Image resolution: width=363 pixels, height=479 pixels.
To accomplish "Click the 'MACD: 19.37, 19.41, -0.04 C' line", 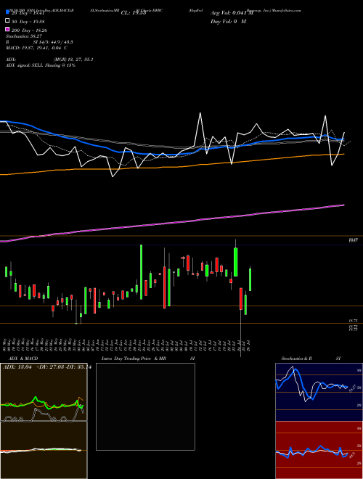I will pyautogui.click(x=37, y=48).
